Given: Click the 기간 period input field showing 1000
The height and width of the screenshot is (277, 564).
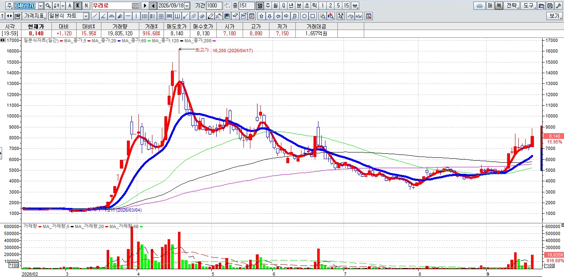Looking at the screenshot, I should coord(213,6).
